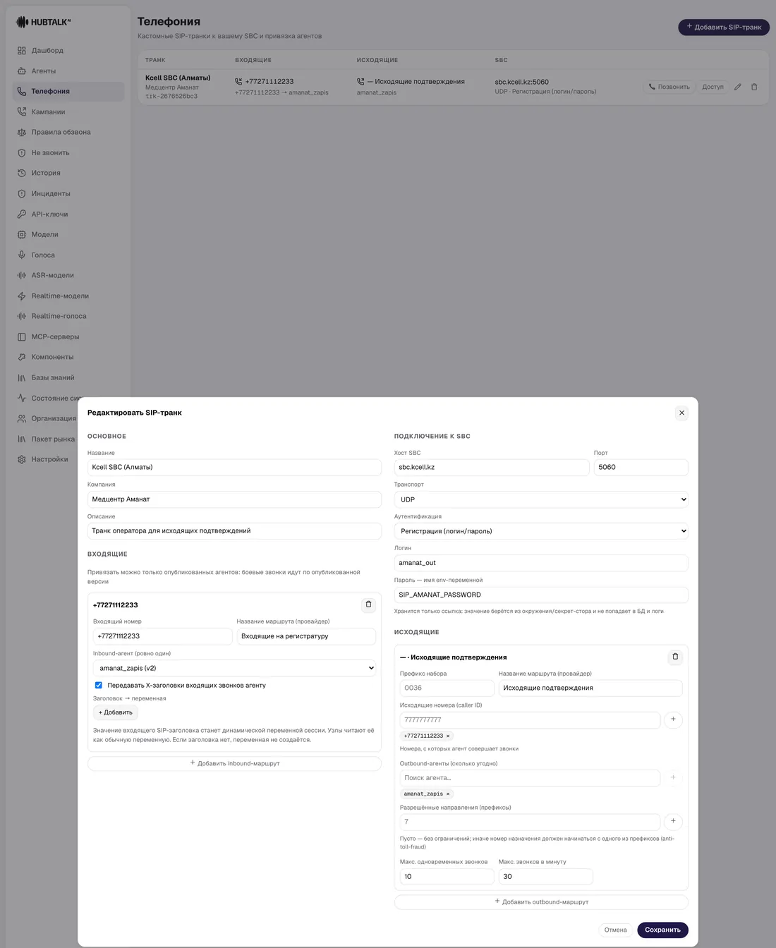
Task: Click the Пакет рынка icon
Action: [x=22, y=439]
